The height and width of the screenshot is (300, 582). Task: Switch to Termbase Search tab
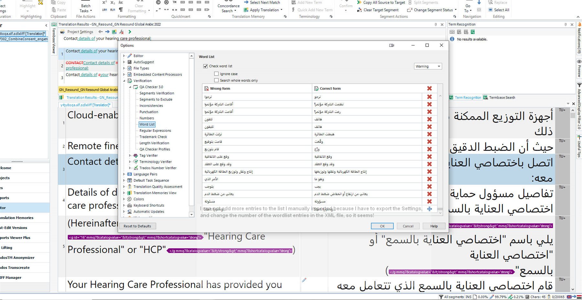[499, 98]
